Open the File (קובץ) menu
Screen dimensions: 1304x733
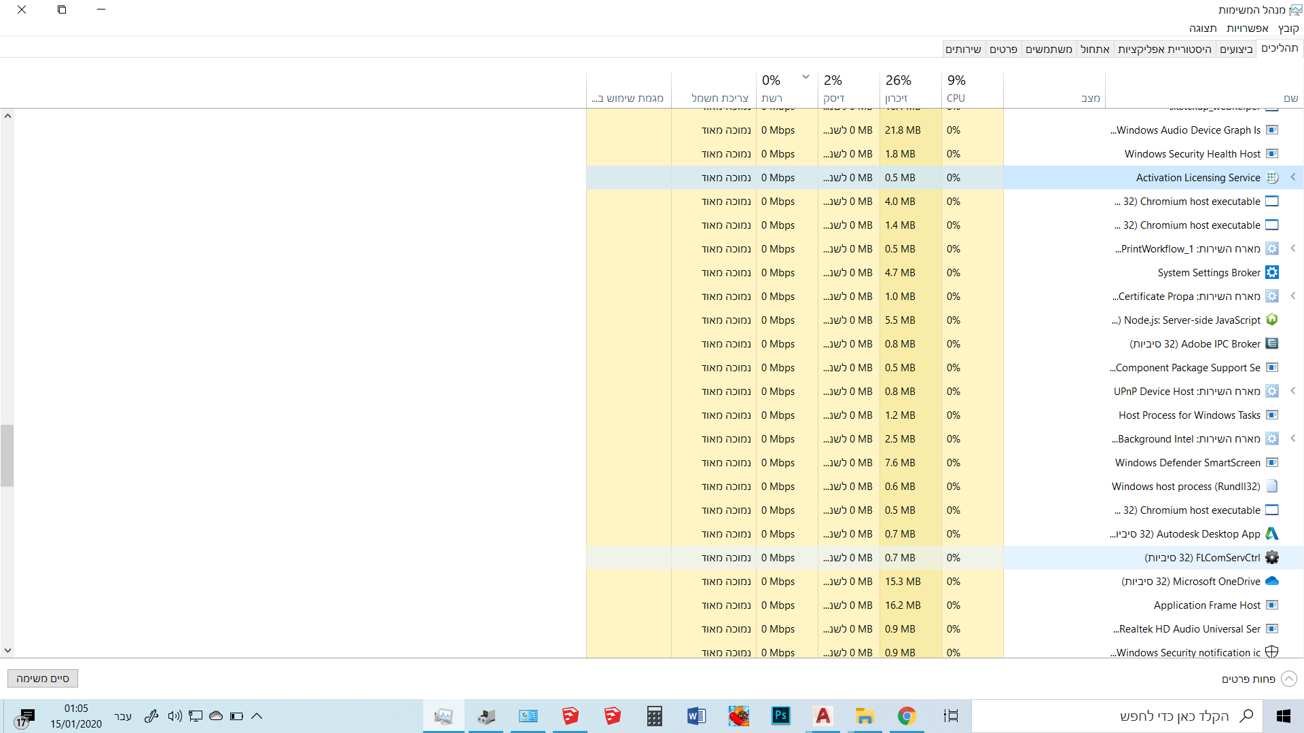pyautogui.click(x=1288, y=29)
